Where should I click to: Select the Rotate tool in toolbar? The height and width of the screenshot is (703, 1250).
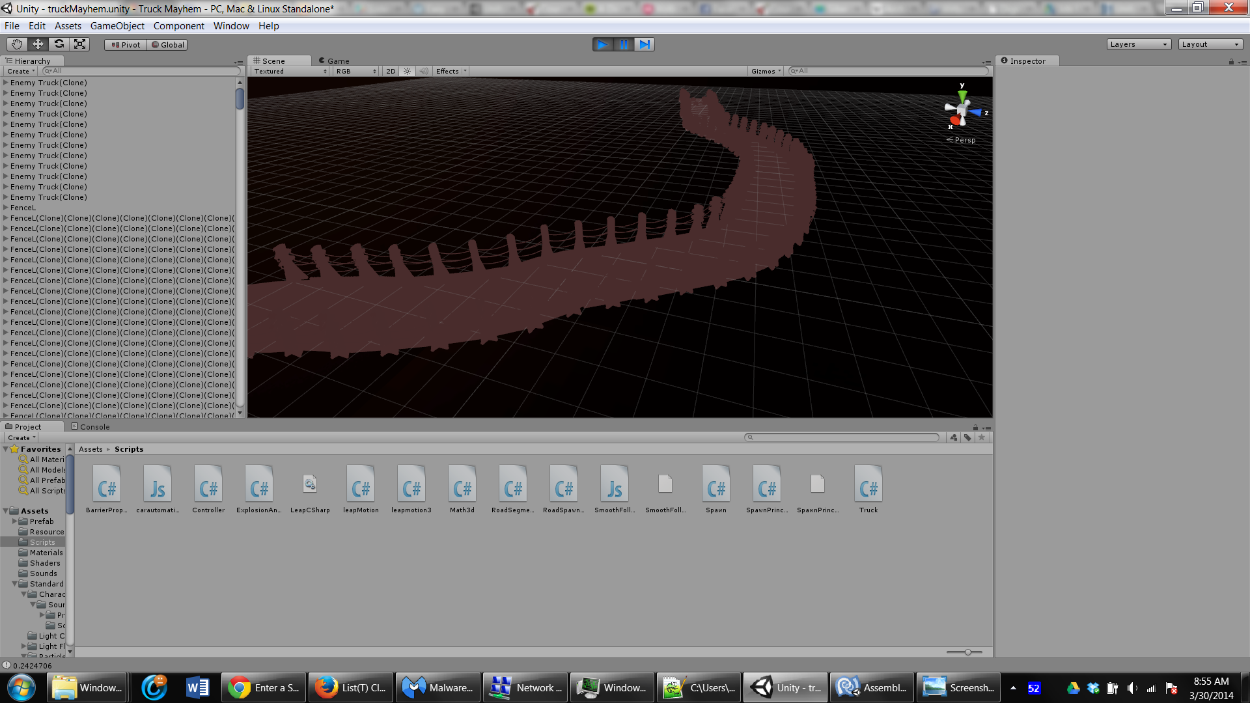59,44
